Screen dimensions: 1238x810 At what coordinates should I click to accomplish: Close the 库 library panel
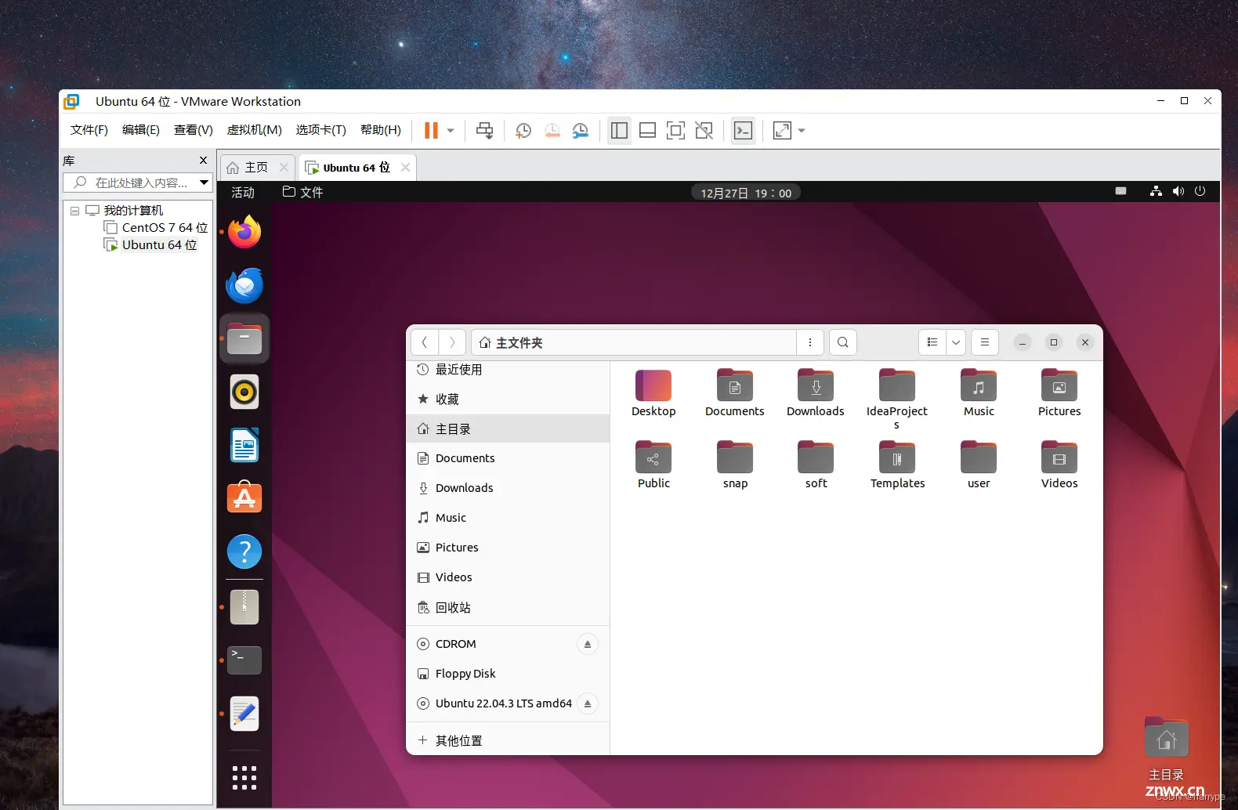[204, 161]
